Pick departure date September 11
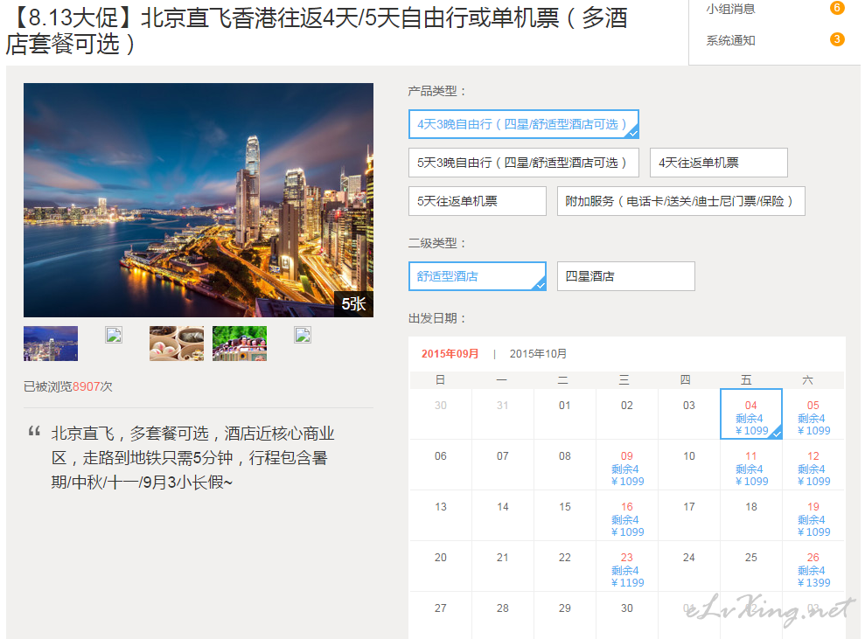The width and height of the screenshot is (865, 639). click(750, 465)
